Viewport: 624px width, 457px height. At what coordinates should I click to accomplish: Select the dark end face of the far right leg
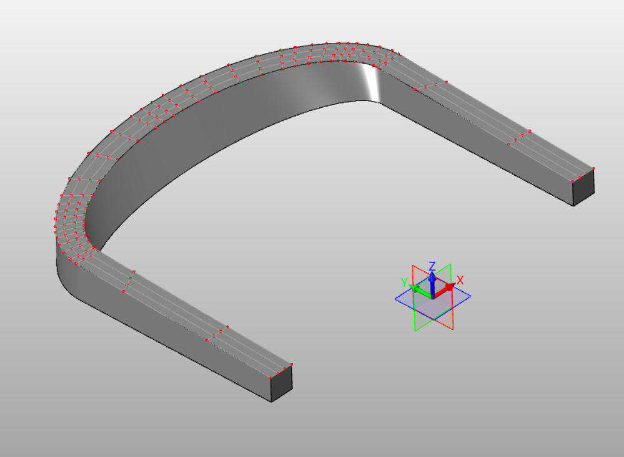(583, 188)
